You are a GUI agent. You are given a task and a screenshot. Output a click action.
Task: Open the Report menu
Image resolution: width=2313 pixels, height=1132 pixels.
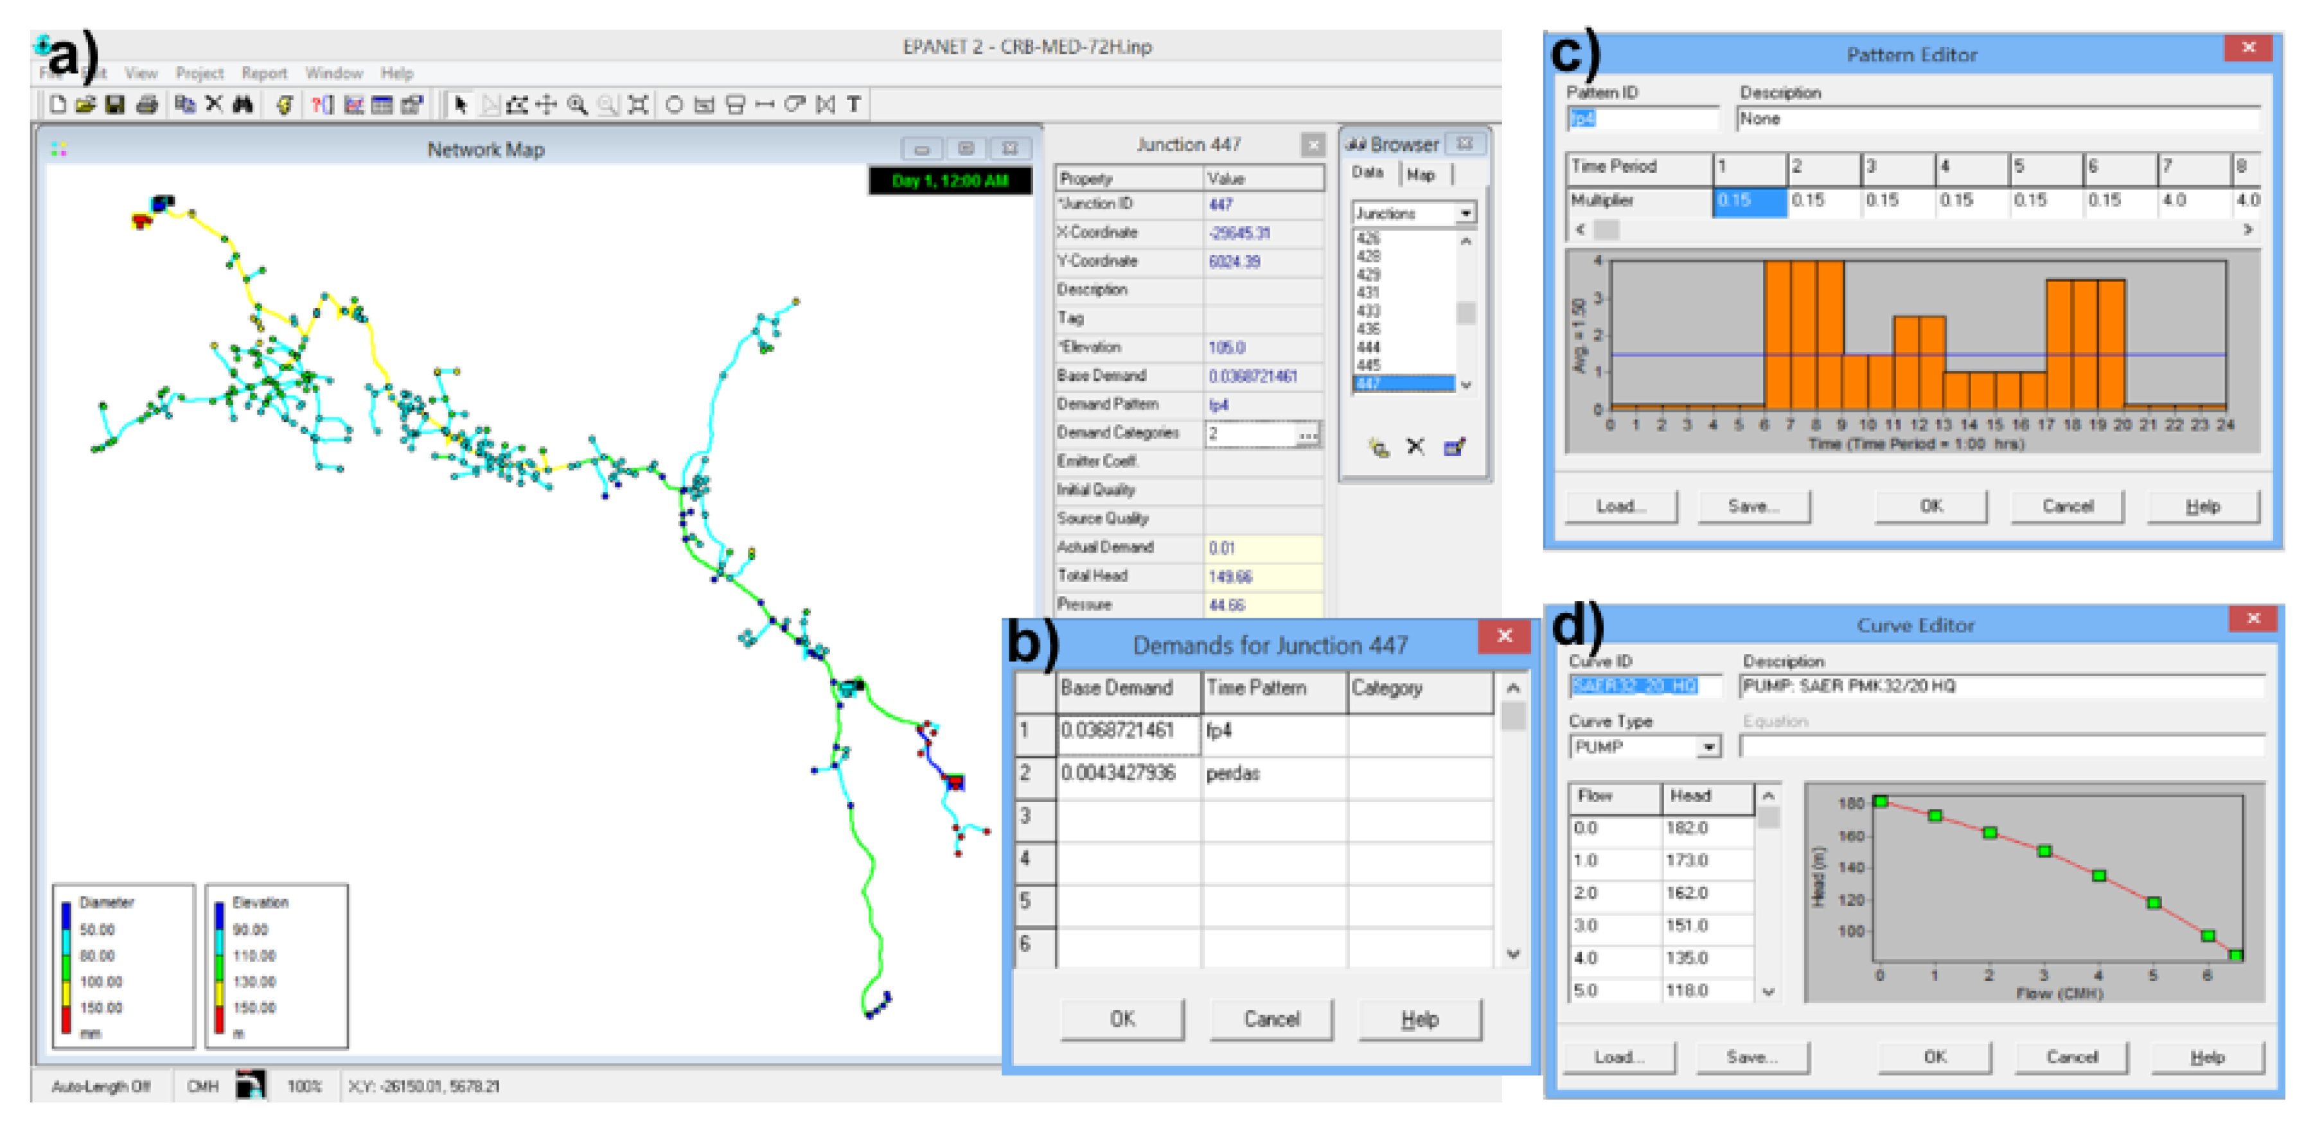264,74
